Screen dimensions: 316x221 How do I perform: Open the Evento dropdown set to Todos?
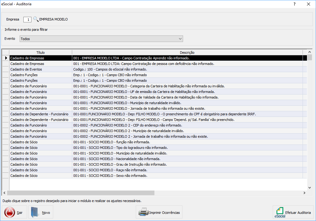click(x=101, y=39)
